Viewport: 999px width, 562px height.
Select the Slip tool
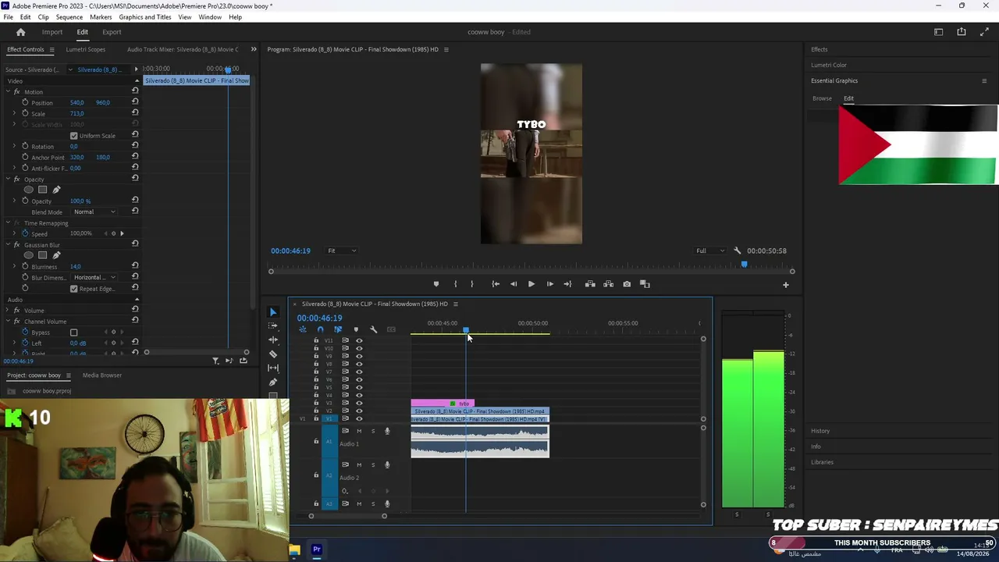pos(272,368)
